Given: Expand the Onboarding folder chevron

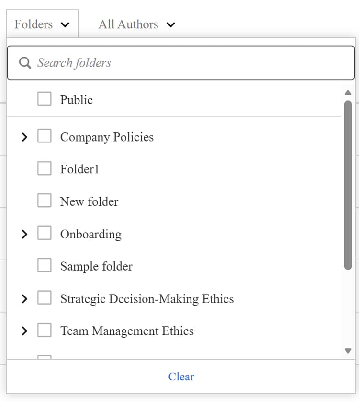Looking at the screenshot, I should tap(24, 234).
